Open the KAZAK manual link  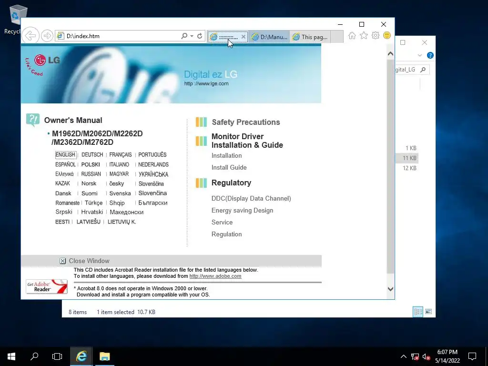click(62, 183)
